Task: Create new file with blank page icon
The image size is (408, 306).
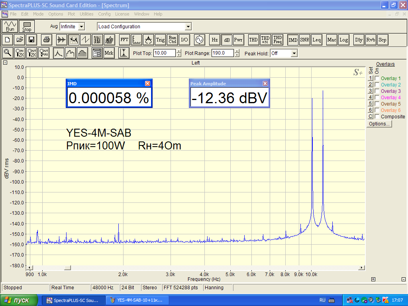Action: (x=8, y=40)
